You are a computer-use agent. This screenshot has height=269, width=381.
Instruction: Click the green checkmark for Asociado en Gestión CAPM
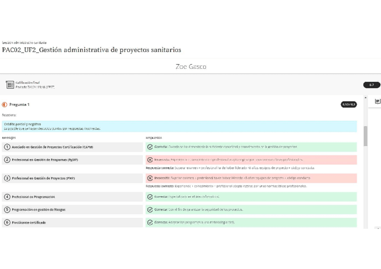[149, 147]
